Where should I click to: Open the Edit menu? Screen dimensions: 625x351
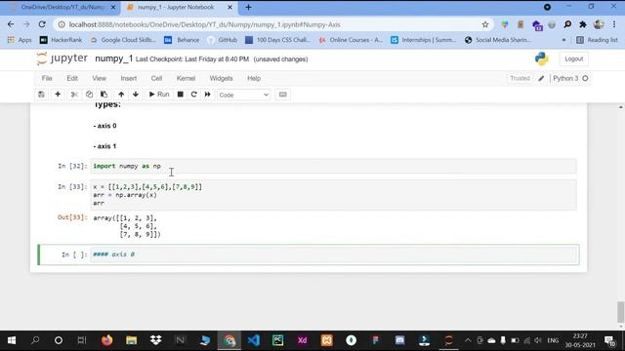point(72,78)
